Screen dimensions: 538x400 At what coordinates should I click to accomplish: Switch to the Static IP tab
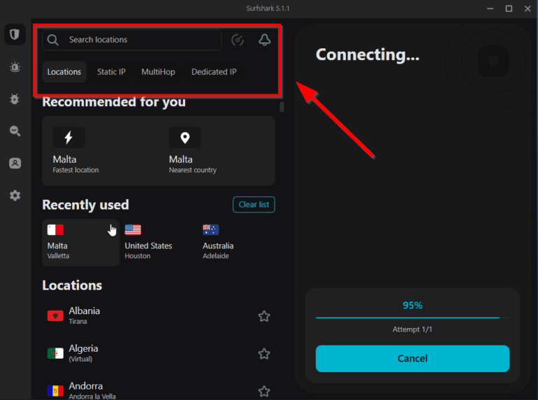click(111, 72)
